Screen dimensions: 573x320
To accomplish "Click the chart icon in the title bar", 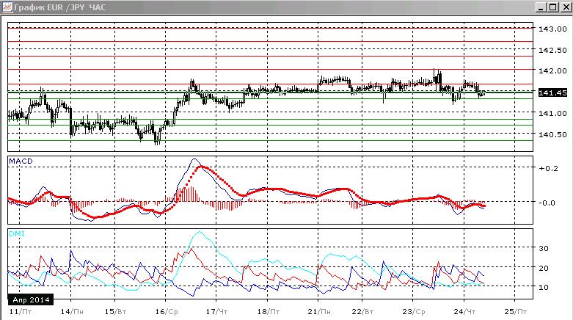I will (x=7, y=7).
